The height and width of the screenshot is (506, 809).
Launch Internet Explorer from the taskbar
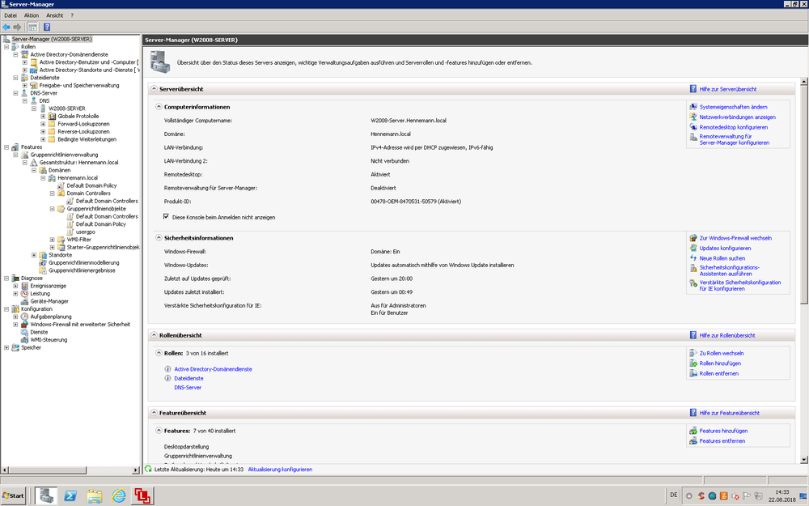[119, 495]
